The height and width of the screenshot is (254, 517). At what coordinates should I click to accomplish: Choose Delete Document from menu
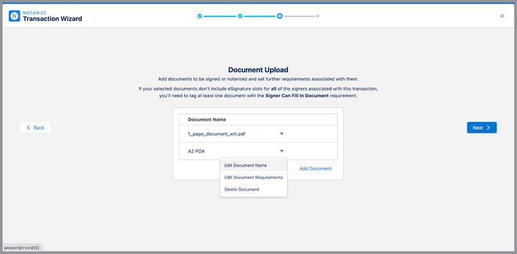pyautogui.click(x=253, y=190)
